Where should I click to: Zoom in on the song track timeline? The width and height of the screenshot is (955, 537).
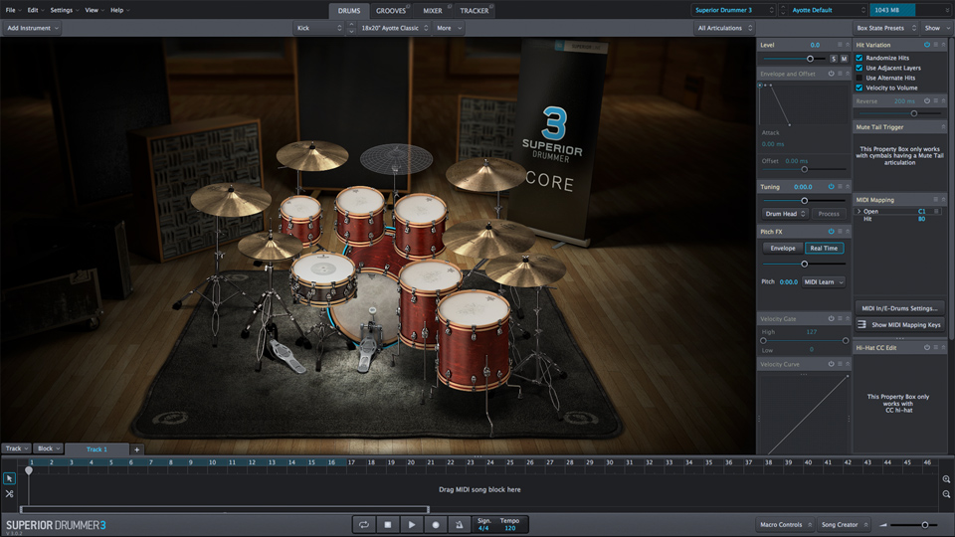pos(946,479)
